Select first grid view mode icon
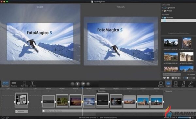 pos(173,78)
